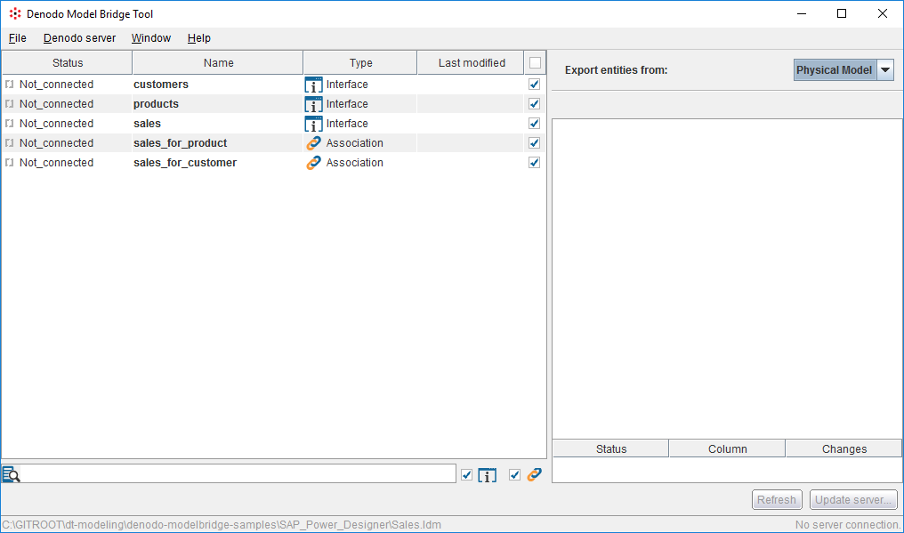Click the Association link icon for sales_for_customer
This screenshot has height=533, width=904.
(313, 163)
